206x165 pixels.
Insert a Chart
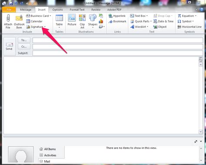[x=101, y=21]
